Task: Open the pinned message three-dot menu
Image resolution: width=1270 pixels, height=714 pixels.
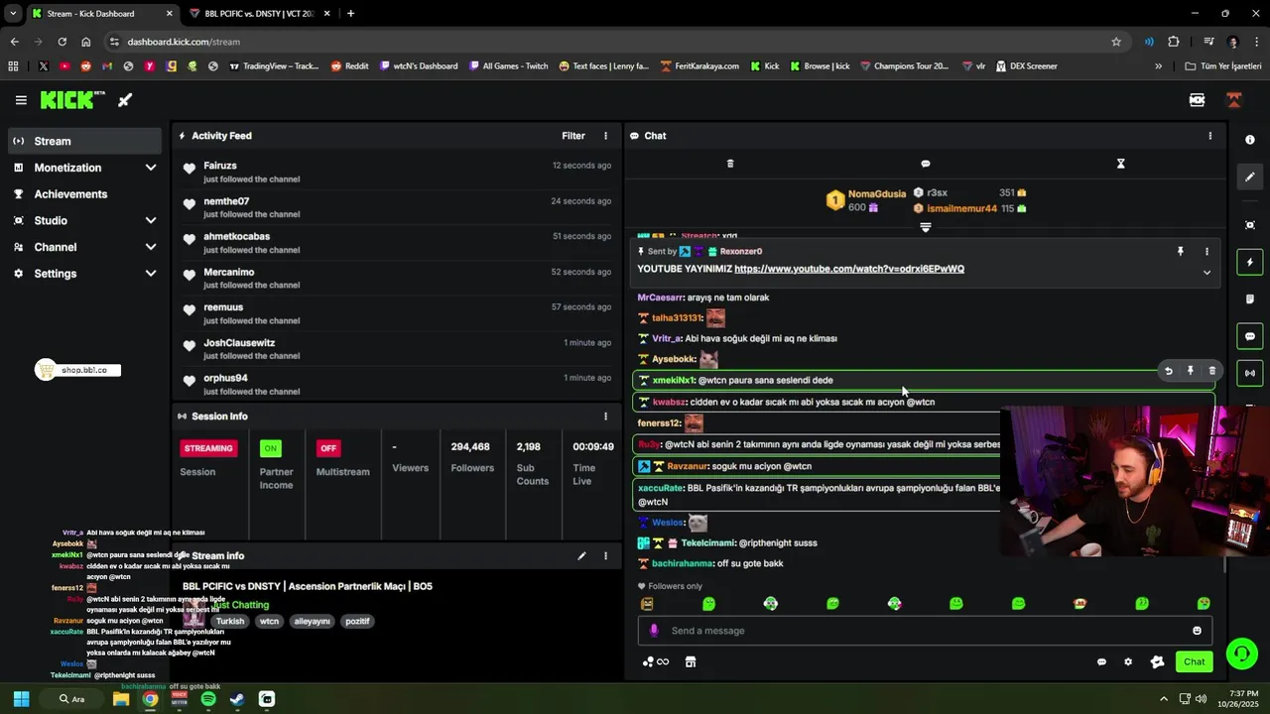Action: pos(1206,252)
